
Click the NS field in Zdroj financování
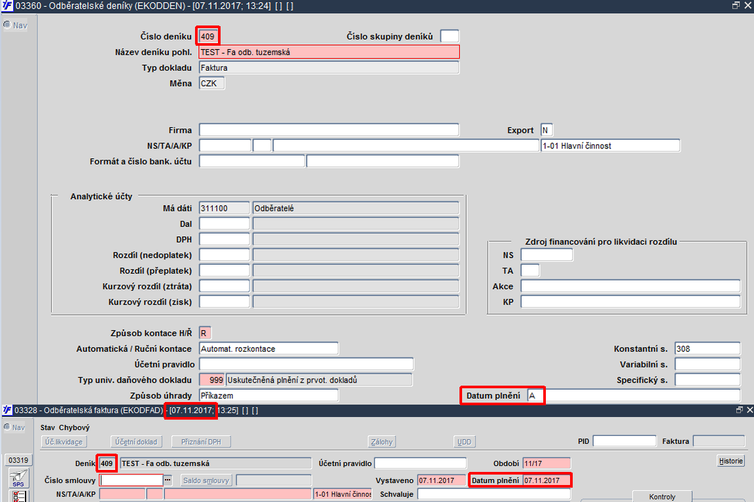pos(547,255)
